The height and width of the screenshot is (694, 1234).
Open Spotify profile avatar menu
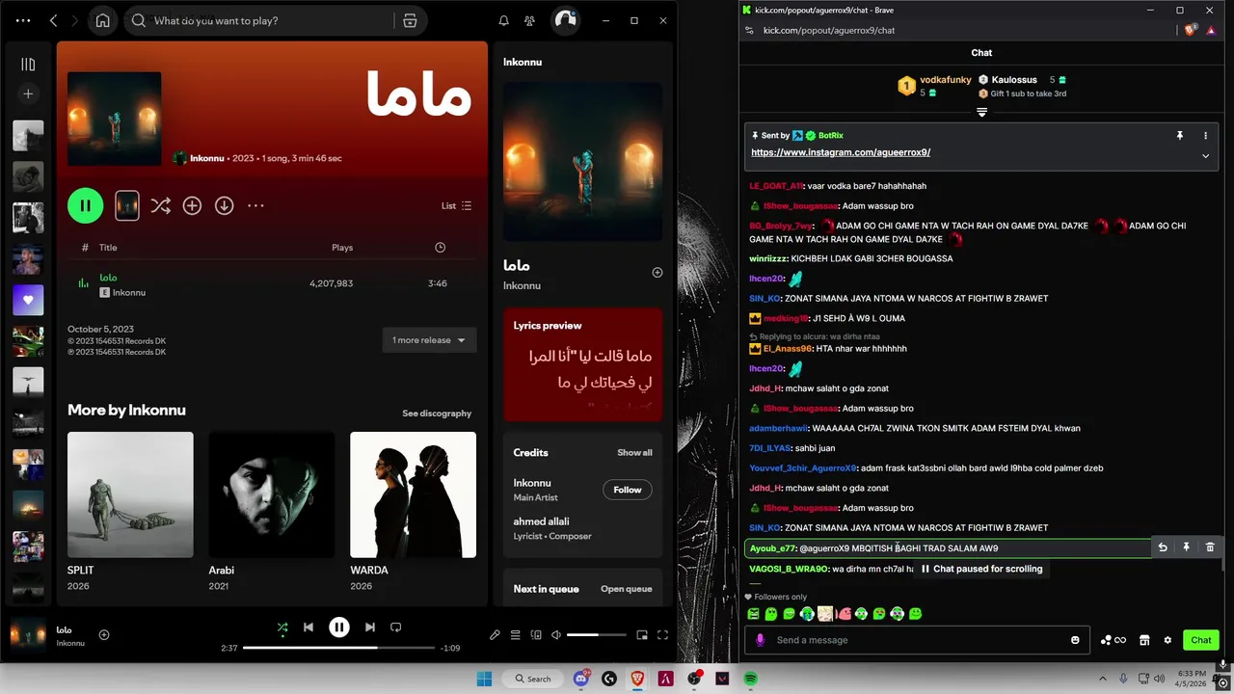(x=565, y=20)
